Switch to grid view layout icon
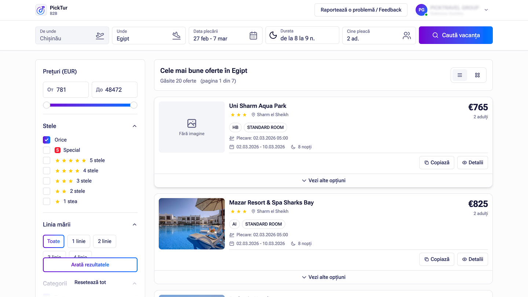 pos(477,75)
